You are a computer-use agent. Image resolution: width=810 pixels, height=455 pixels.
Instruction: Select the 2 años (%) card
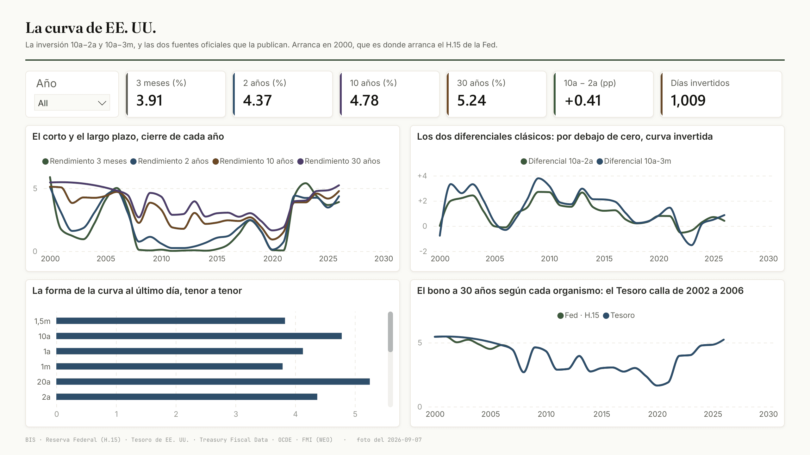click(x=283, y=94)
